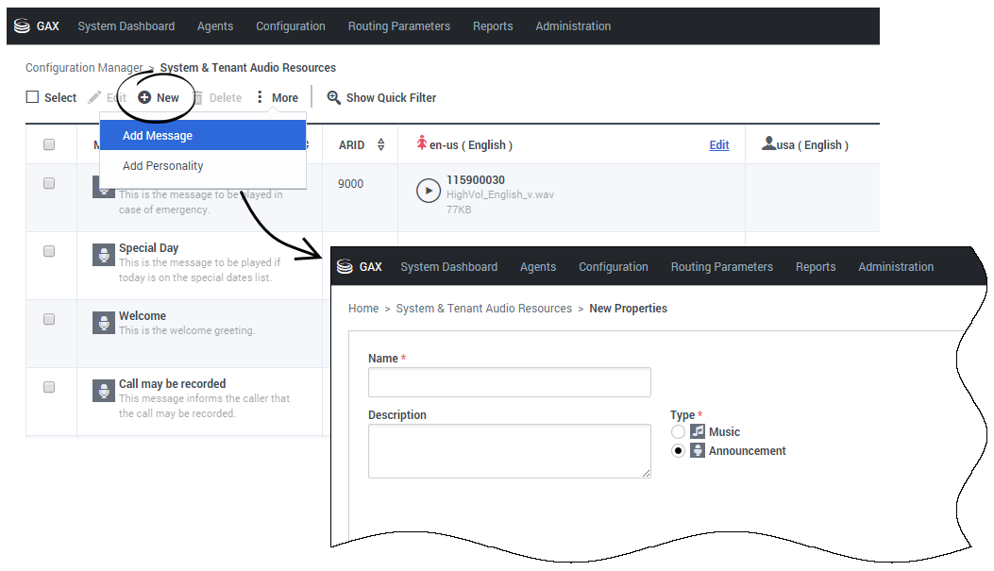994x571 pixels.
Task: Click the usa English personality icon
Action: tap(768, 144)
